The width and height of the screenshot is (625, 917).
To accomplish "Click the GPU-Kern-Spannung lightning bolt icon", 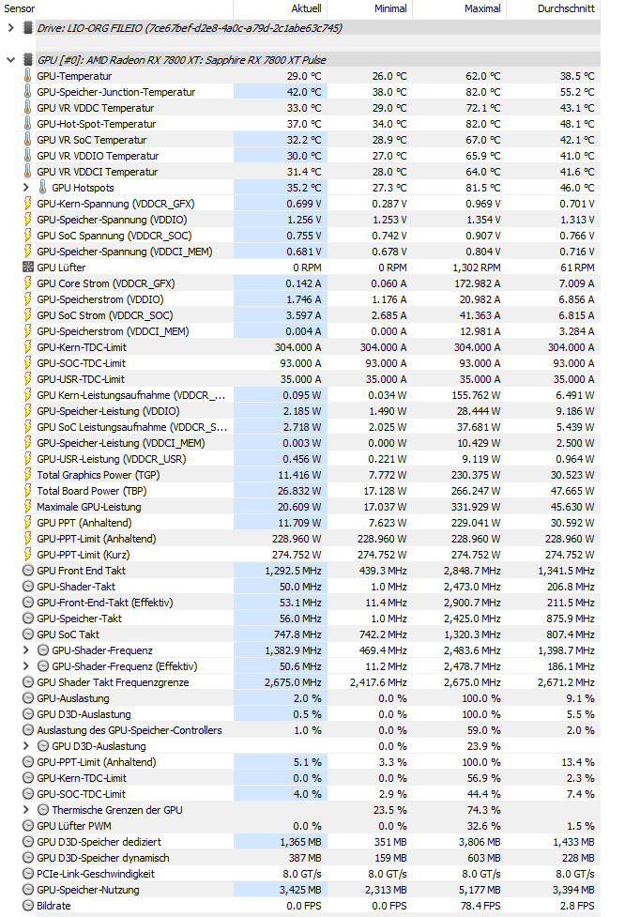I will 27,203.
